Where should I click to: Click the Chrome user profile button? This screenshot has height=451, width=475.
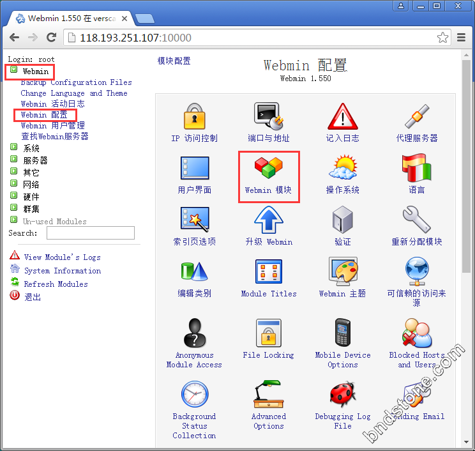pos(401,6)
